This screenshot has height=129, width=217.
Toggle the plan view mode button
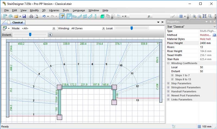(x=69, y=16)
